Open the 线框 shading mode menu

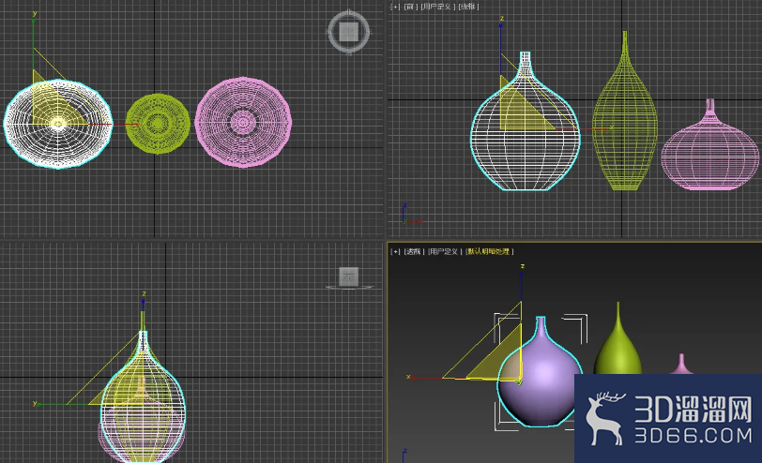[x=468, y=7]
